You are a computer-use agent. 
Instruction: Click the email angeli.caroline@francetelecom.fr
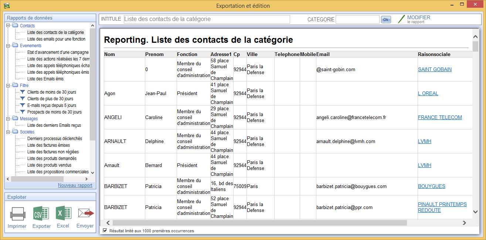click(351, 117)
